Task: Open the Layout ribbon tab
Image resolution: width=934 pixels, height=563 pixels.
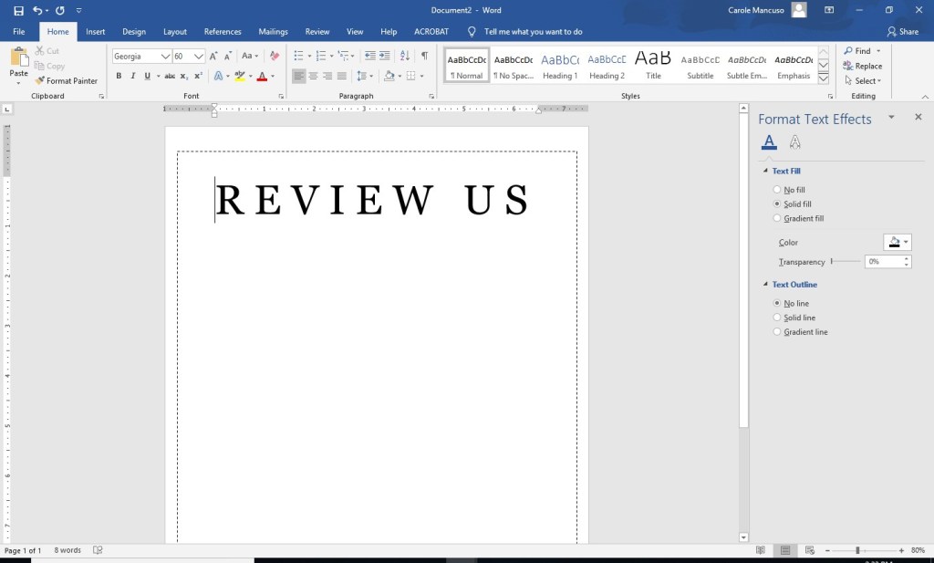Action: click(x=174, y=32)
